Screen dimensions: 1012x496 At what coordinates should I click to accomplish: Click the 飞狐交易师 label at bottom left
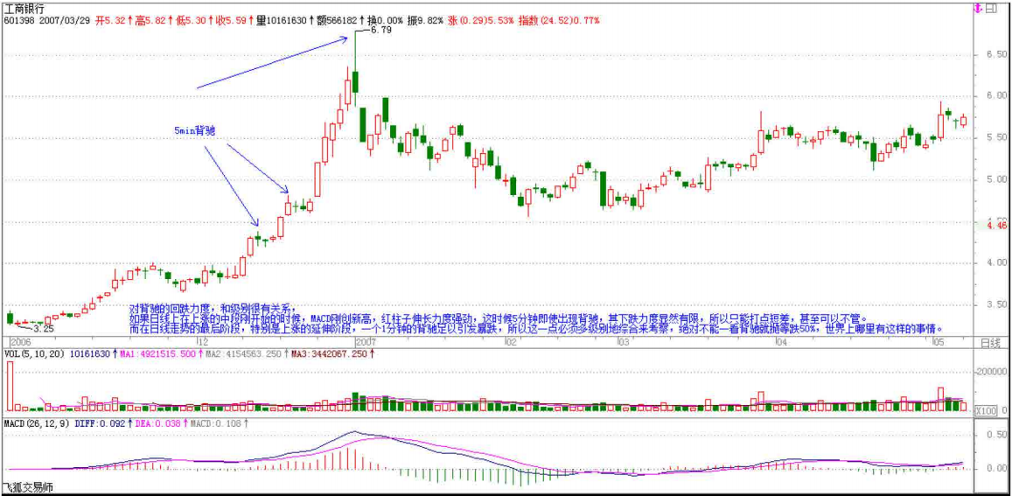coord(27,488)
